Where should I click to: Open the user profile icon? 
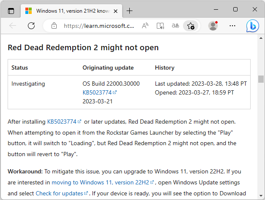tap(213, 26)
